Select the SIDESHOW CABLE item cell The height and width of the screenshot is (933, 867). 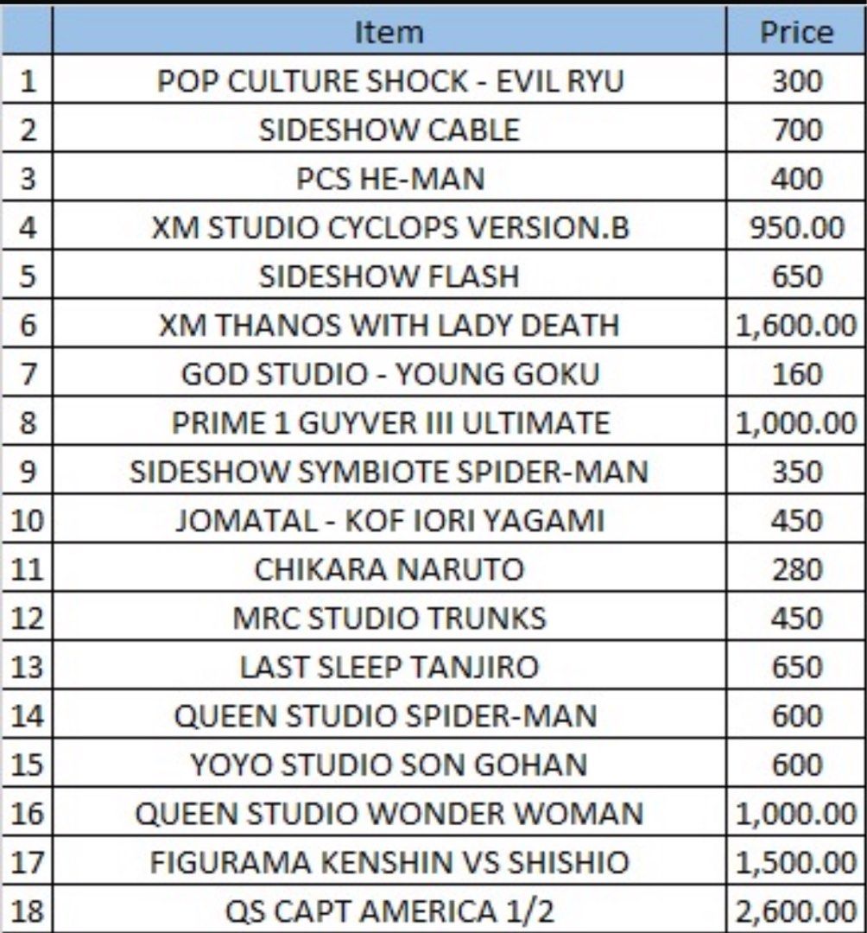[x=389, y=128]
